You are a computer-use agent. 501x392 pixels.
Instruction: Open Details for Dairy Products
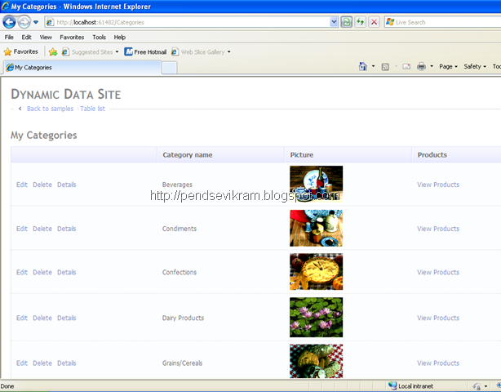(66, 318)
